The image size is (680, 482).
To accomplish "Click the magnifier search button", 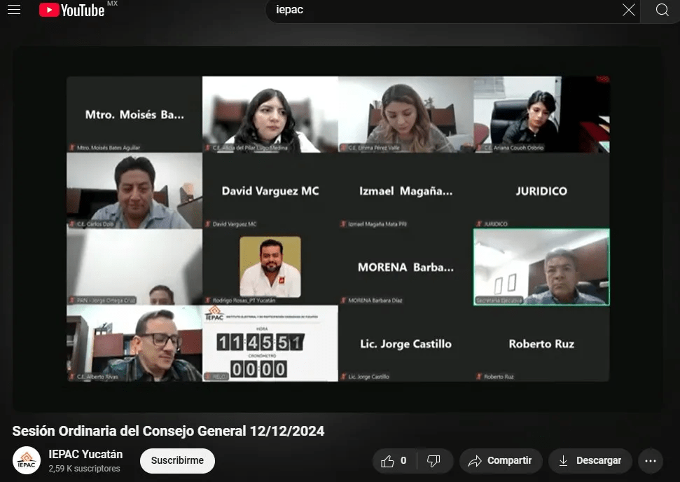I will coord(662,10).
